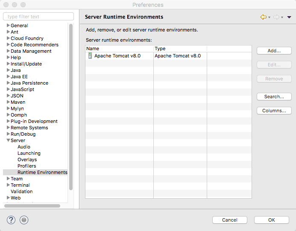The height and width of the screenshot is (231, 296).
Task: Expand the Maven preferences node
Action: 8,102
